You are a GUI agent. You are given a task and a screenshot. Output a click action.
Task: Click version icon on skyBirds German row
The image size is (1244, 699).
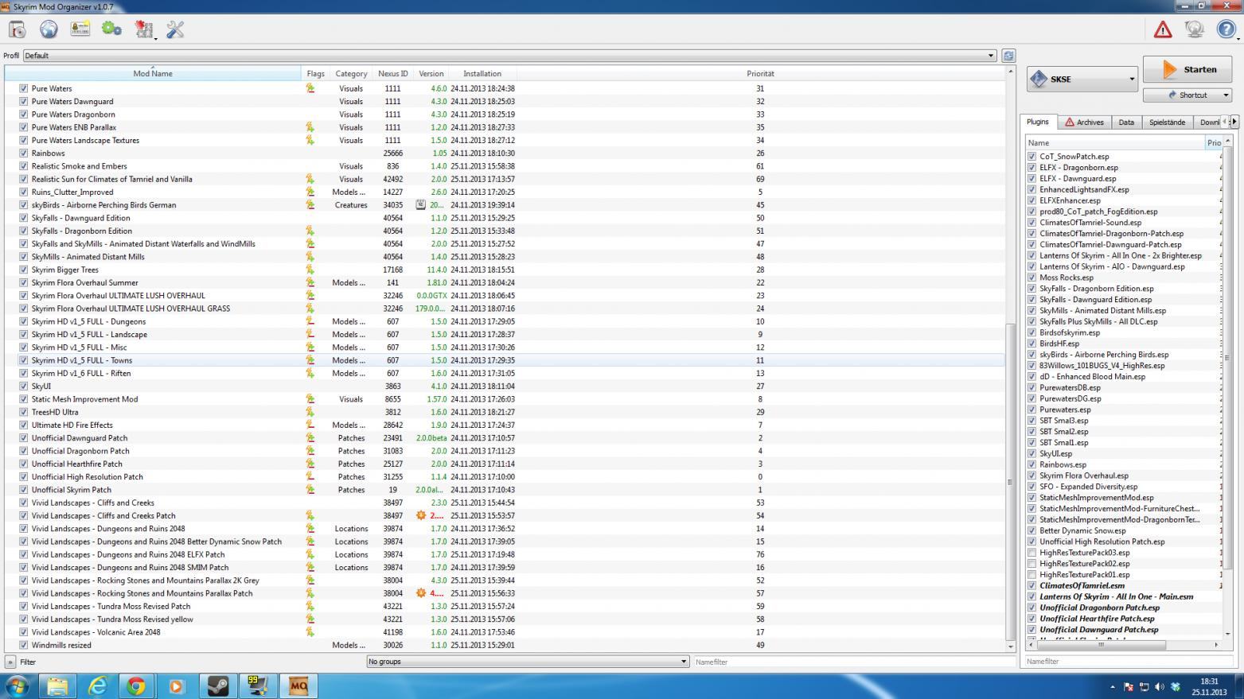point(421,204)
